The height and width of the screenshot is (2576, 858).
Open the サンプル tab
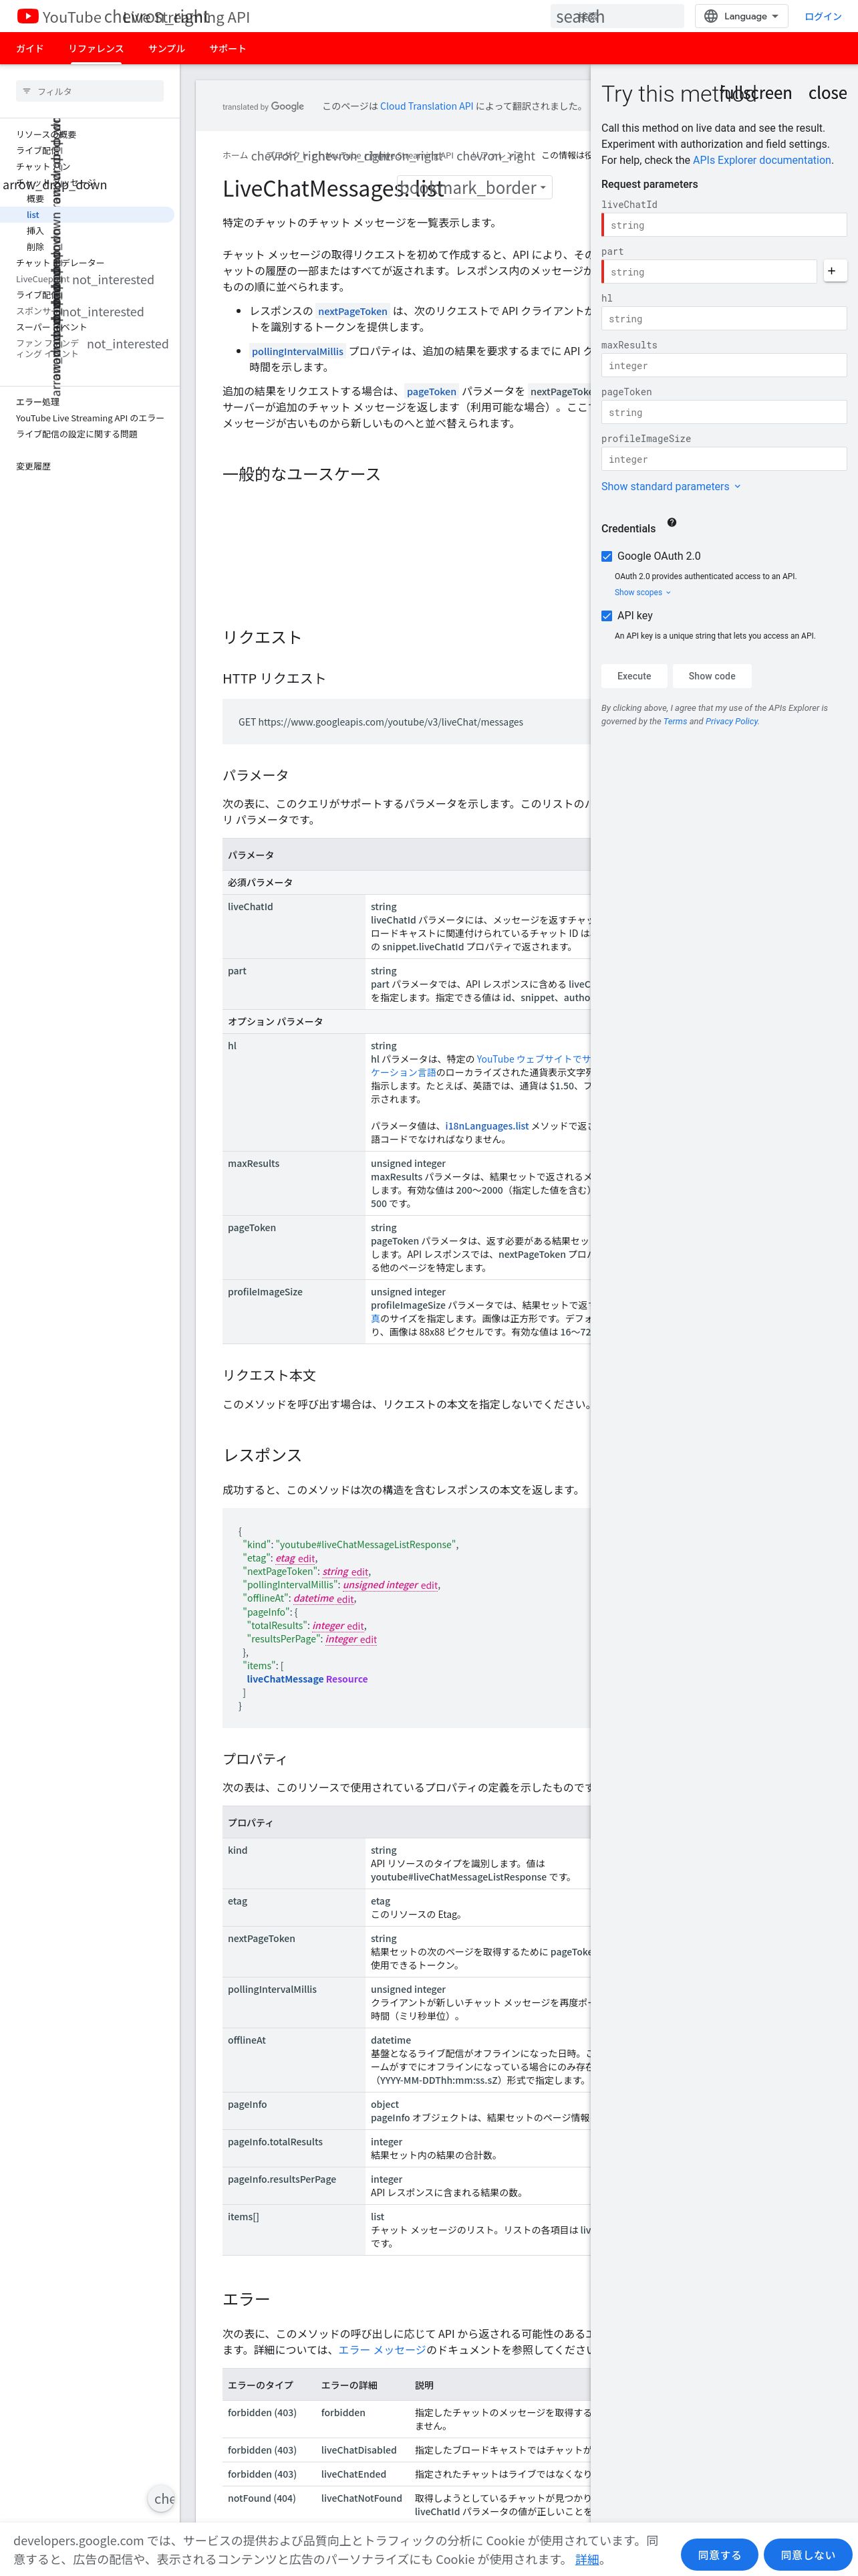tap(167, 48)
